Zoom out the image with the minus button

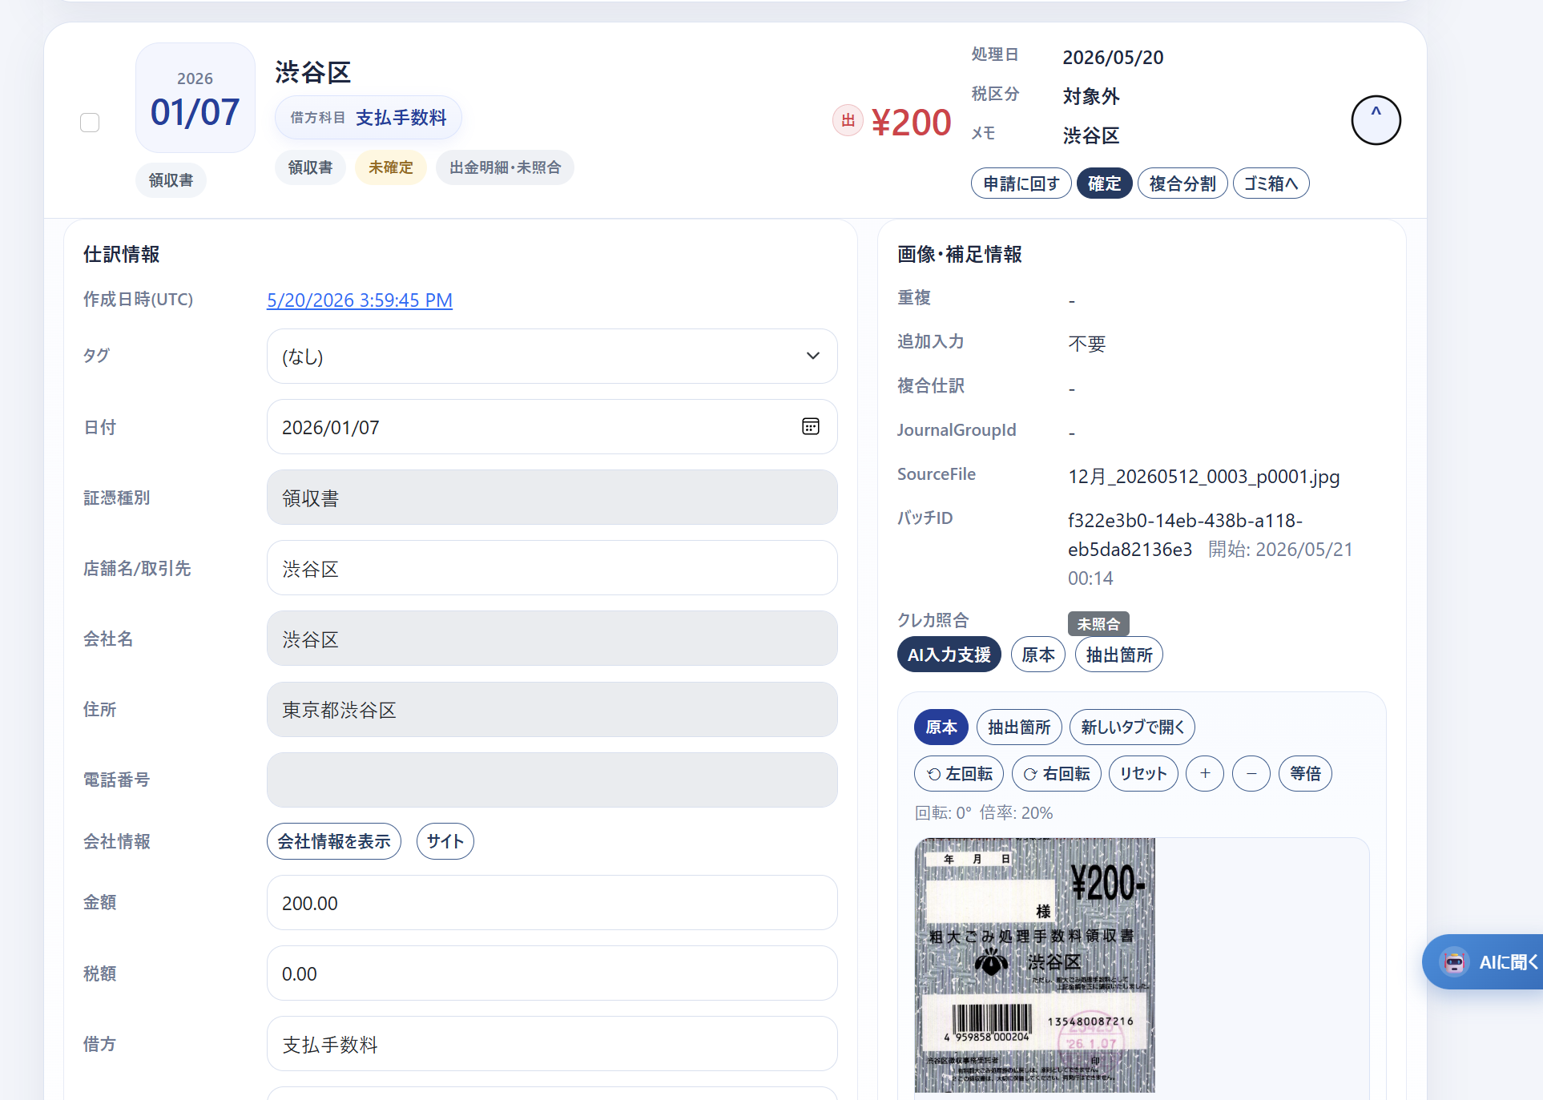tap(1251, 773)
